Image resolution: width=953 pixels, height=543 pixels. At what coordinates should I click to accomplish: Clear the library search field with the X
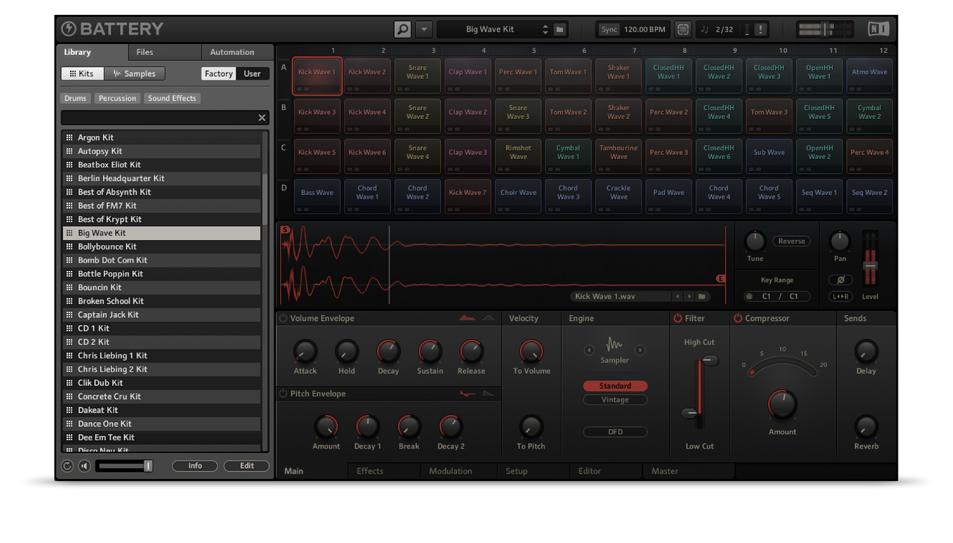(x=261, y=118)
